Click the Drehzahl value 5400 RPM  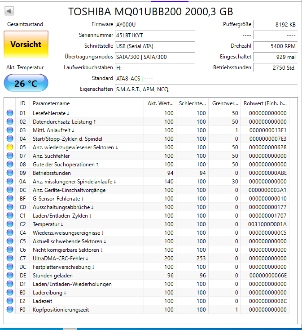point(276,46)
